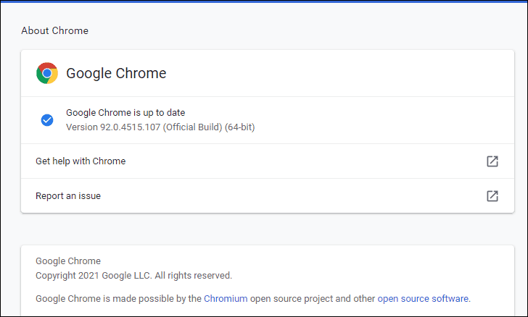Viewport: 528px width, 317px height.
Task: Open external link icon beside Report an issue
Action: [x=492, y=196]
